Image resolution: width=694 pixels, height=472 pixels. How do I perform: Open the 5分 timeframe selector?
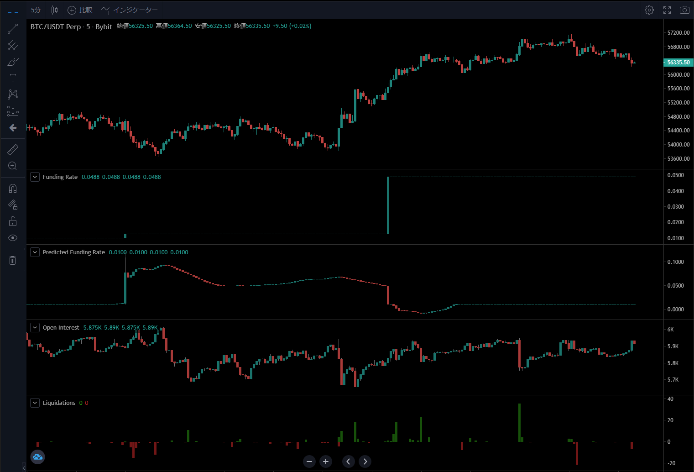coord(36,10)
